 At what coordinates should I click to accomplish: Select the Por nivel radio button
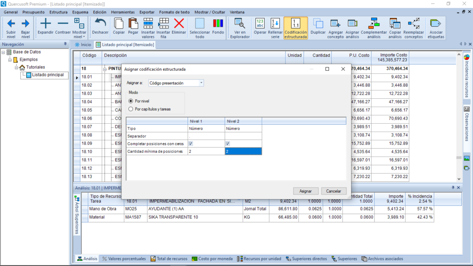point(131,101)
